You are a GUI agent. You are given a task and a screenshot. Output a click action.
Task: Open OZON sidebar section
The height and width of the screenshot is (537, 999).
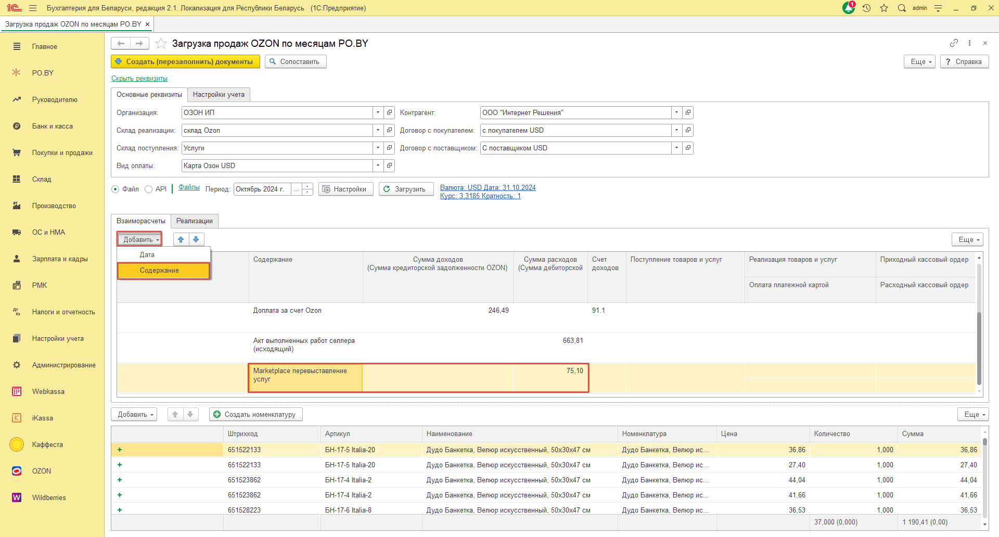click(41, 471)
